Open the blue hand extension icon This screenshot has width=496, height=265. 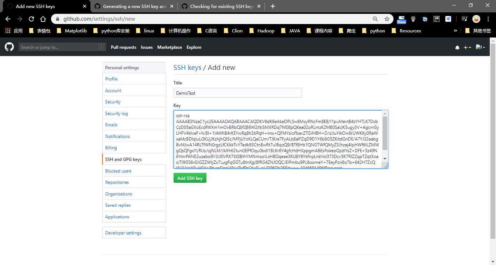point(425,19)
